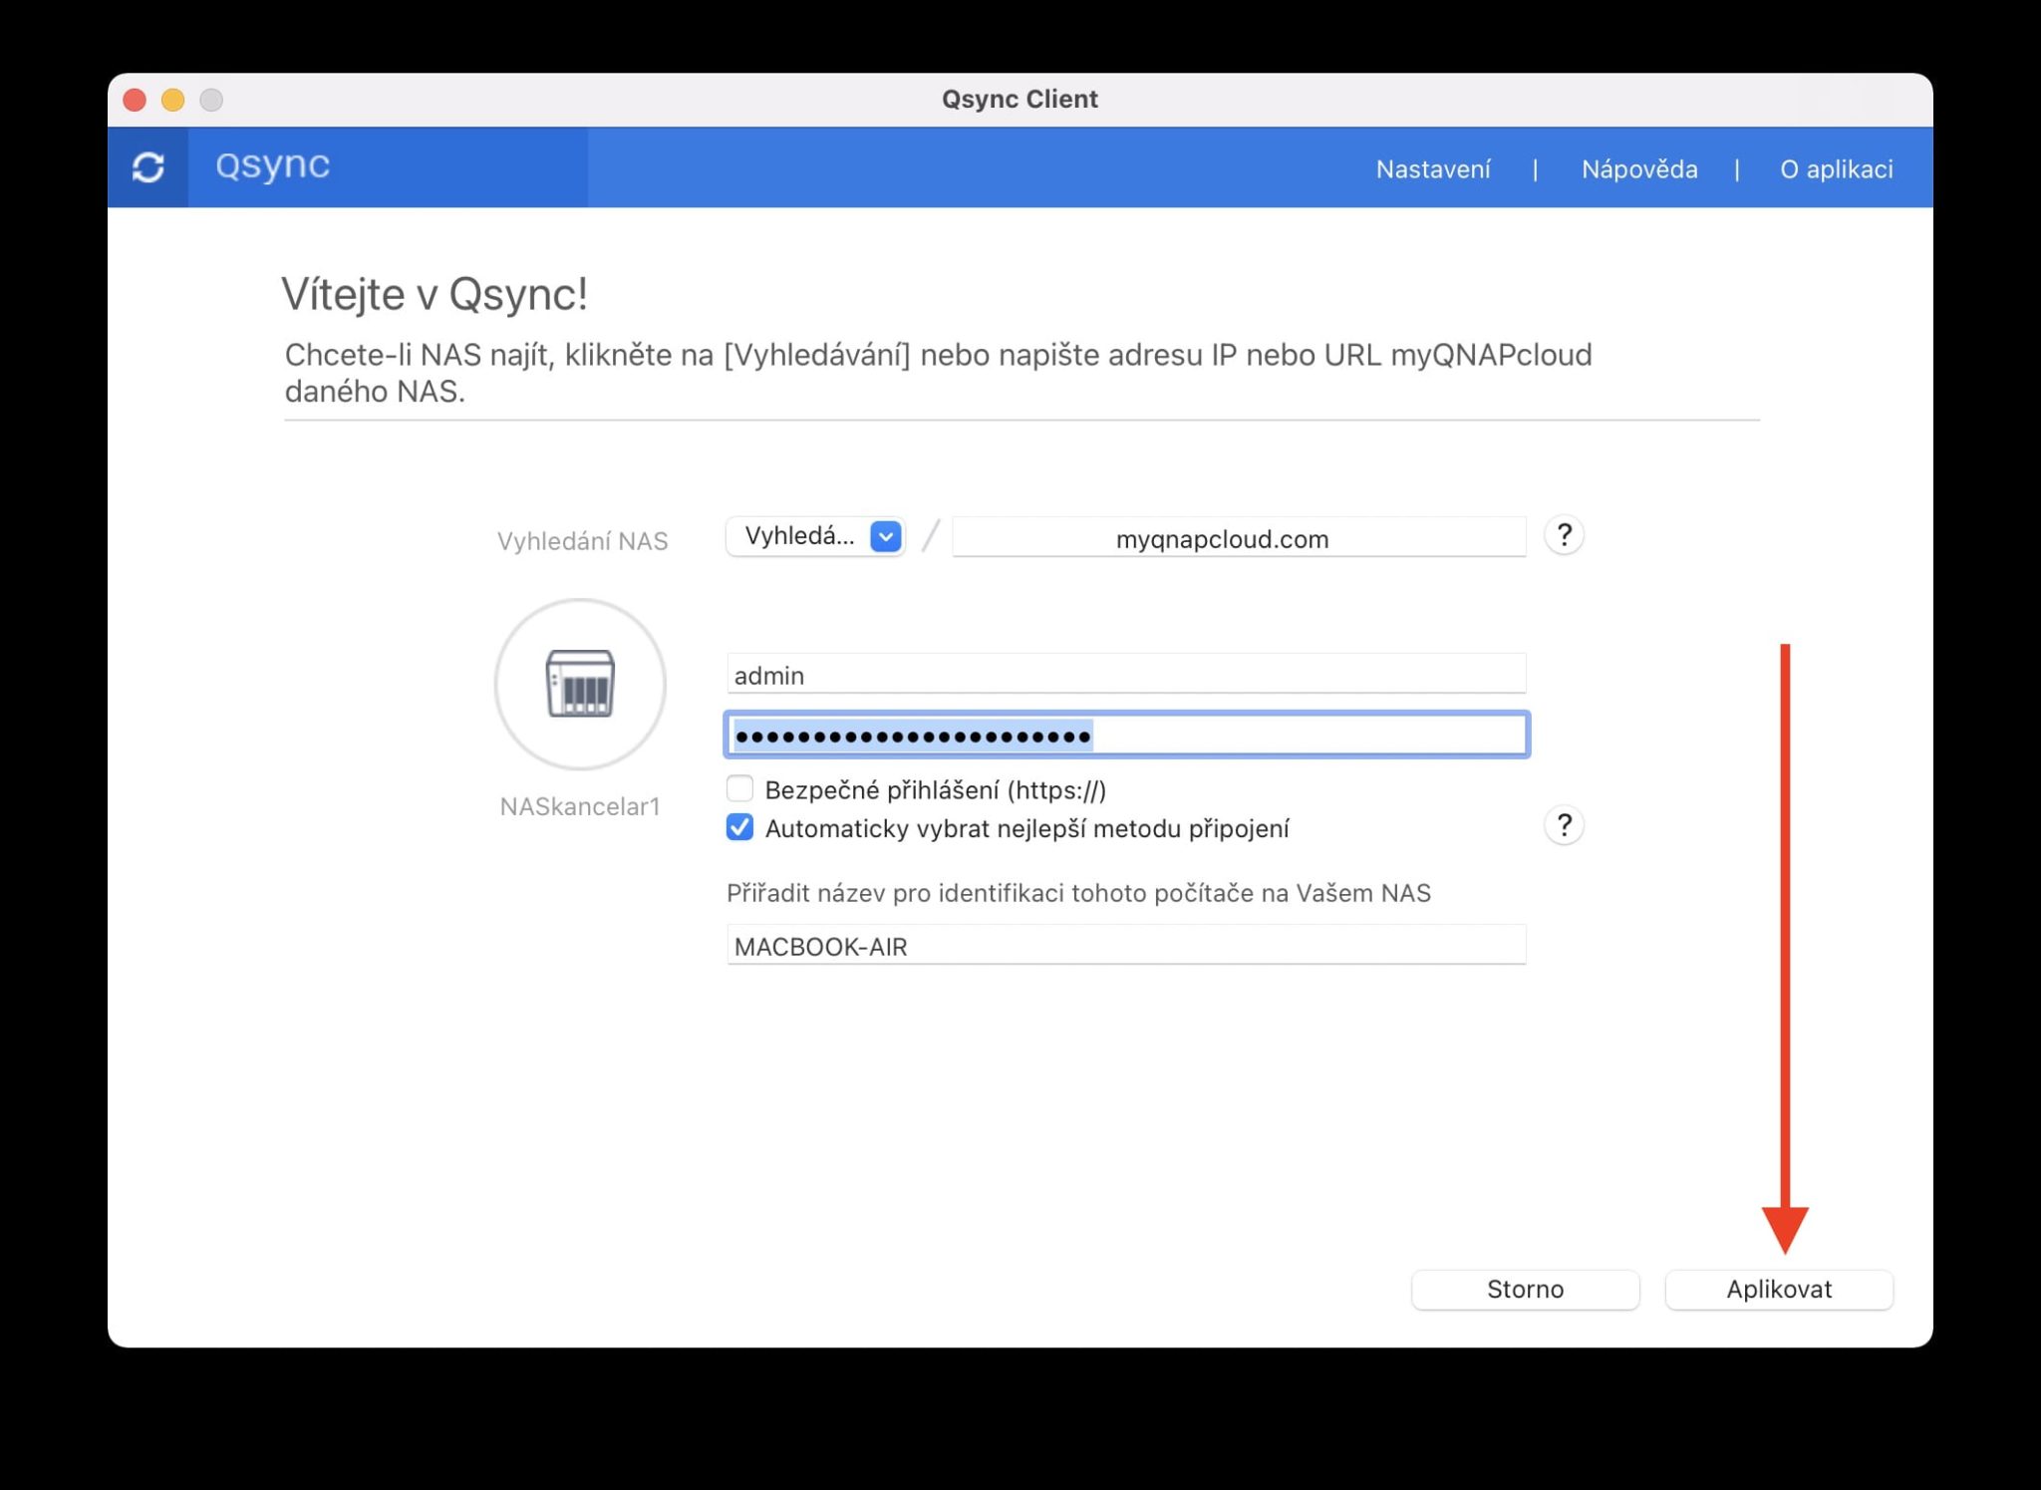Click the Qsync sync logo icon
This screenshot has height=1490, width=2041.
[x=147, y=166]
